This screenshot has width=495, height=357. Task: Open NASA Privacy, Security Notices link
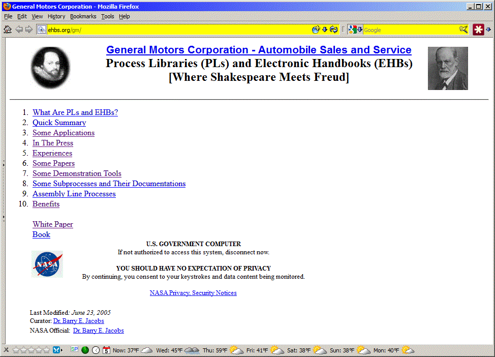tap(193, 293)
